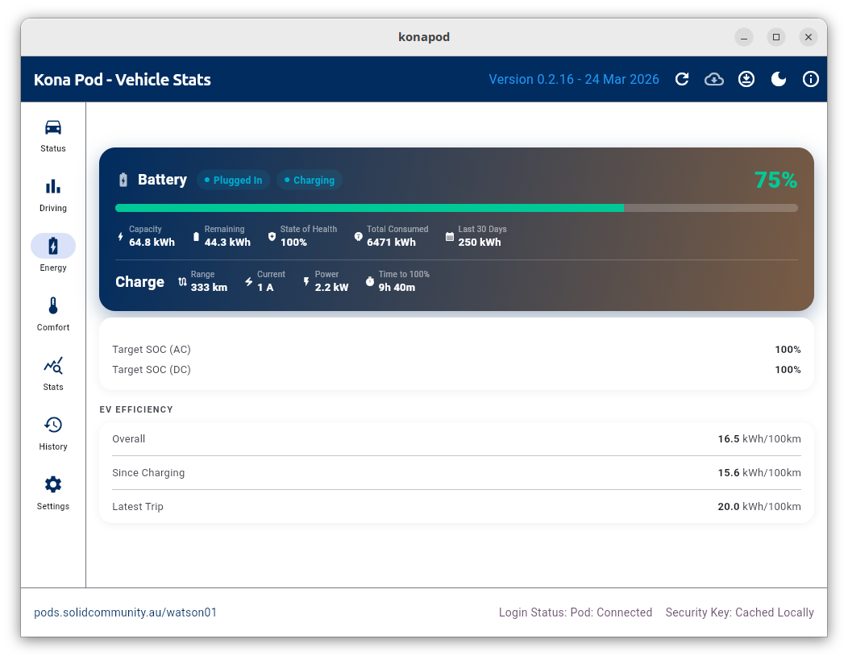The height and width of the screenshot is (660, 848).
Task: Switch to the Stats page
Action: point(52,365)
